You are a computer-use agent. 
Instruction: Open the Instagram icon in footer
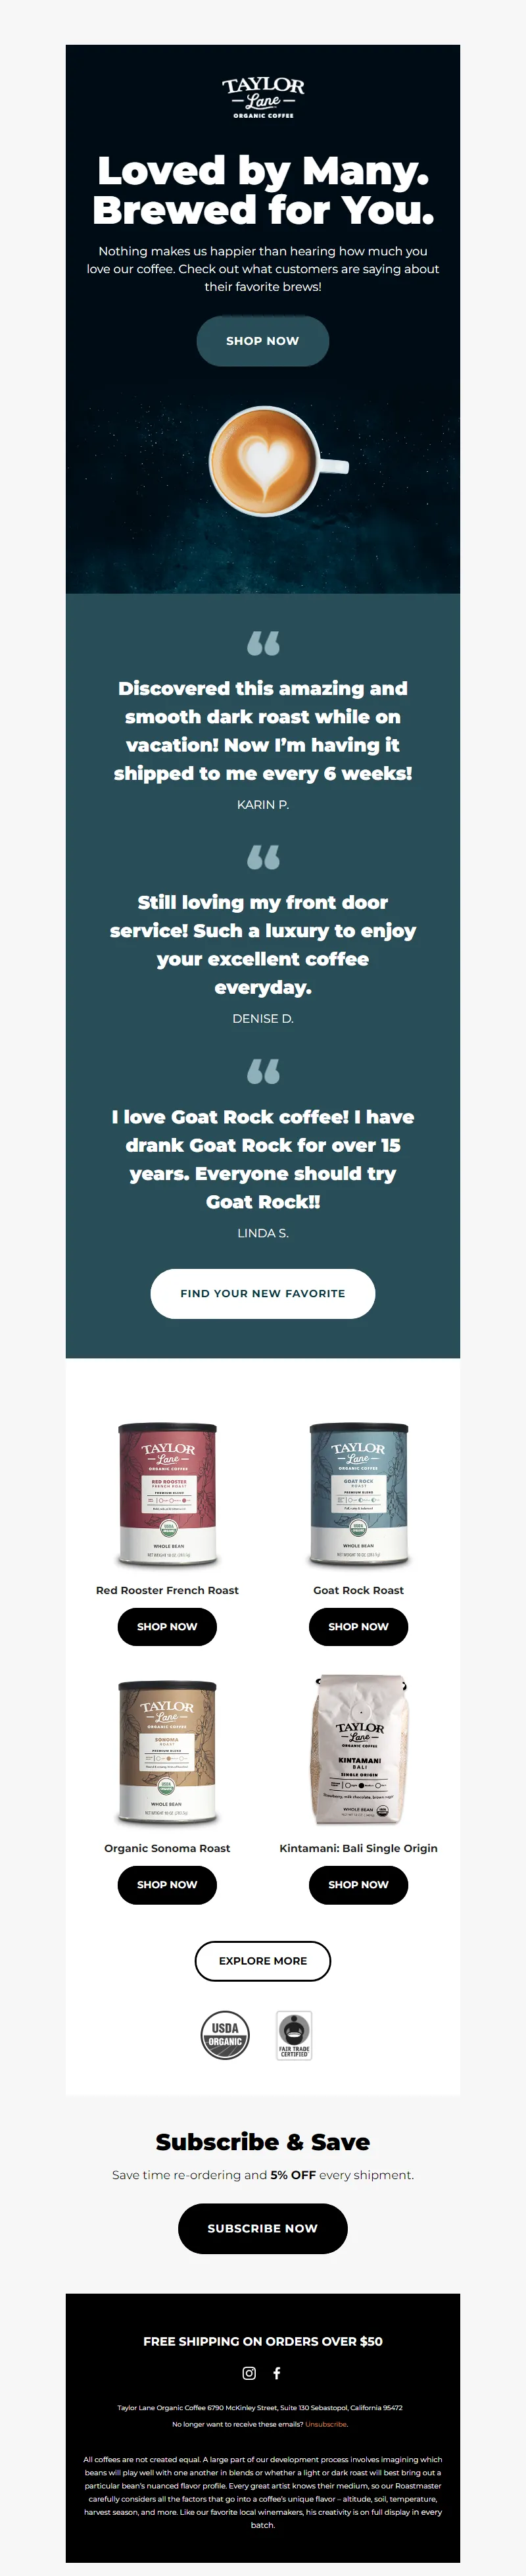[x=250, y=2373]
